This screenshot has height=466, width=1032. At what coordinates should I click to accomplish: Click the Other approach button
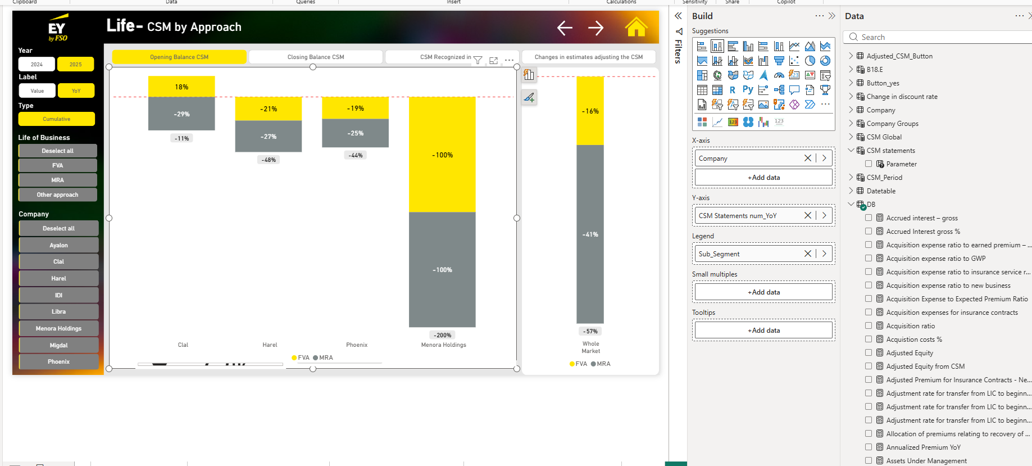click(57, 194)
